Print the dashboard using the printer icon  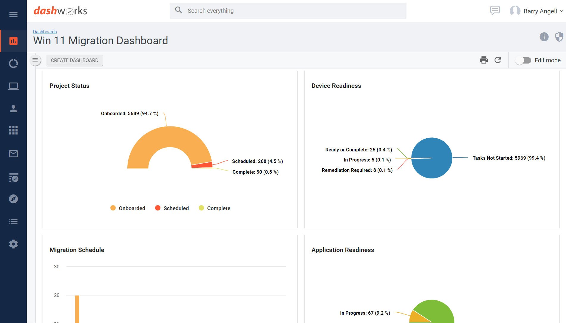click(484, 60)
